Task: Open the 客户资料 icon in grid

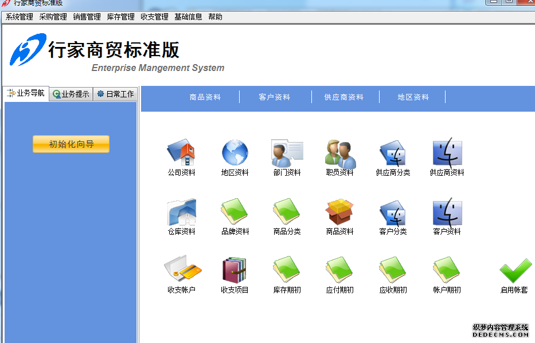Action: point(447,212)
